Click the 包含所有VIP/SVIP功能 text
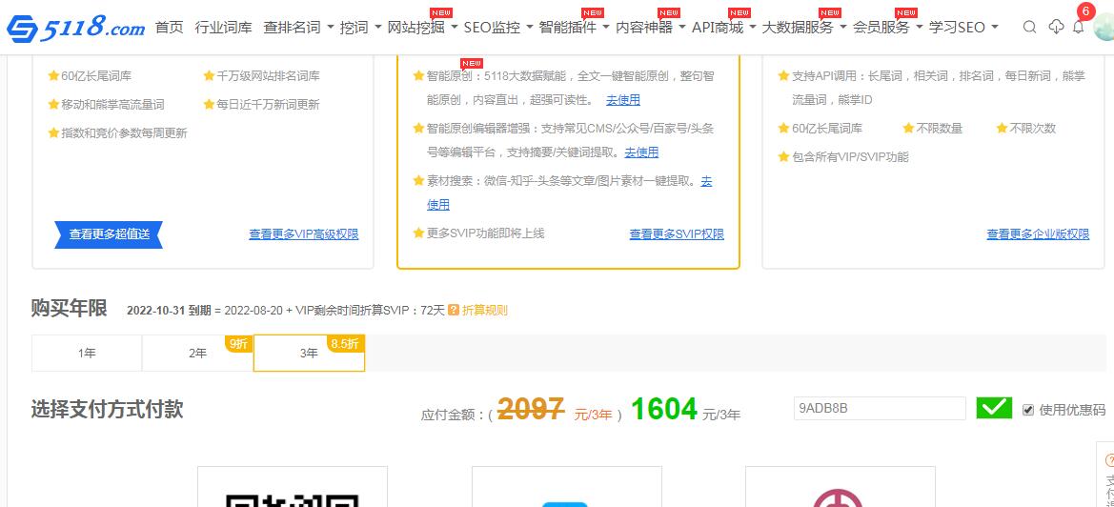1114x507 pixels. click(x=850, y=157)
